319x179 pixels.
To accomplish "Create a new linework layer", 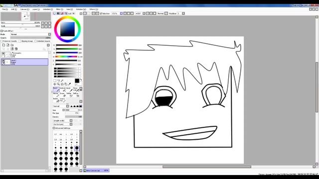I will tap(8, 45).
